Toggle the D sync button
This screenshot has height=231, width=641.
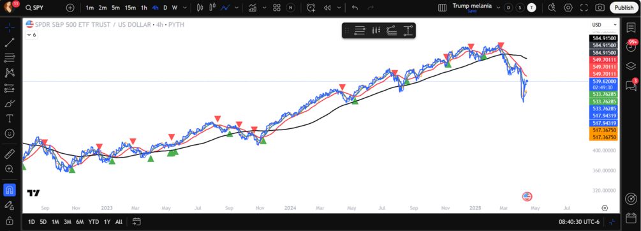[508, 8]
